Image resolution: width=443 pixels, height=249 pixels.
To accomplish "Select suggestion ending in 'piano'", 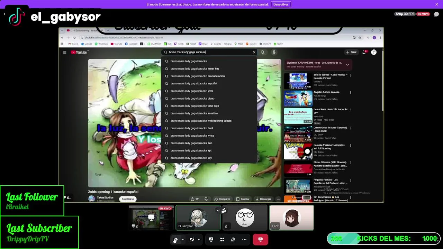I will [209, 98].
